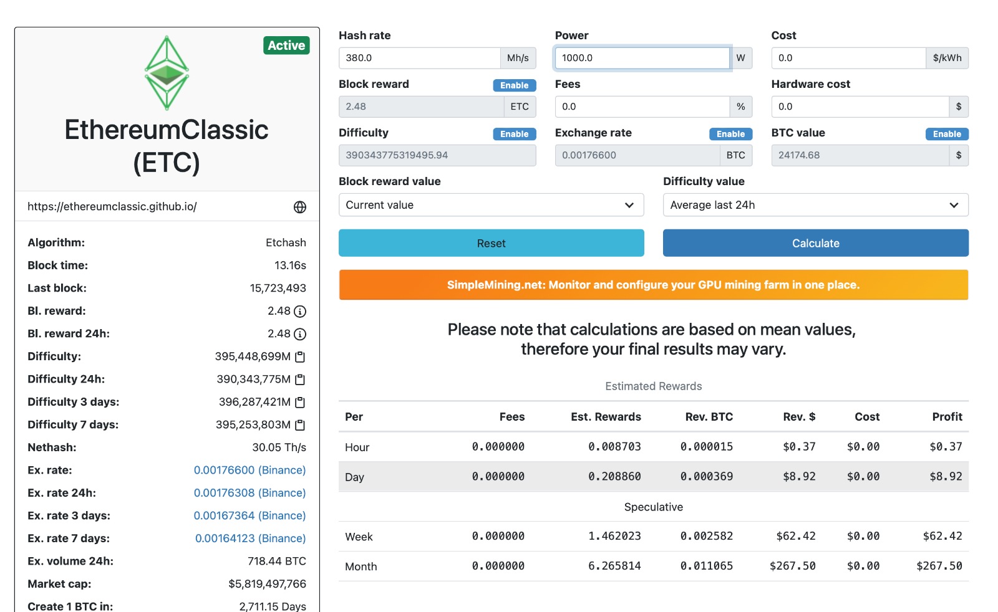Open the ethereumclassic.github.io URL
This screenshot has width=998, height=612.
(x=112, y=206)
